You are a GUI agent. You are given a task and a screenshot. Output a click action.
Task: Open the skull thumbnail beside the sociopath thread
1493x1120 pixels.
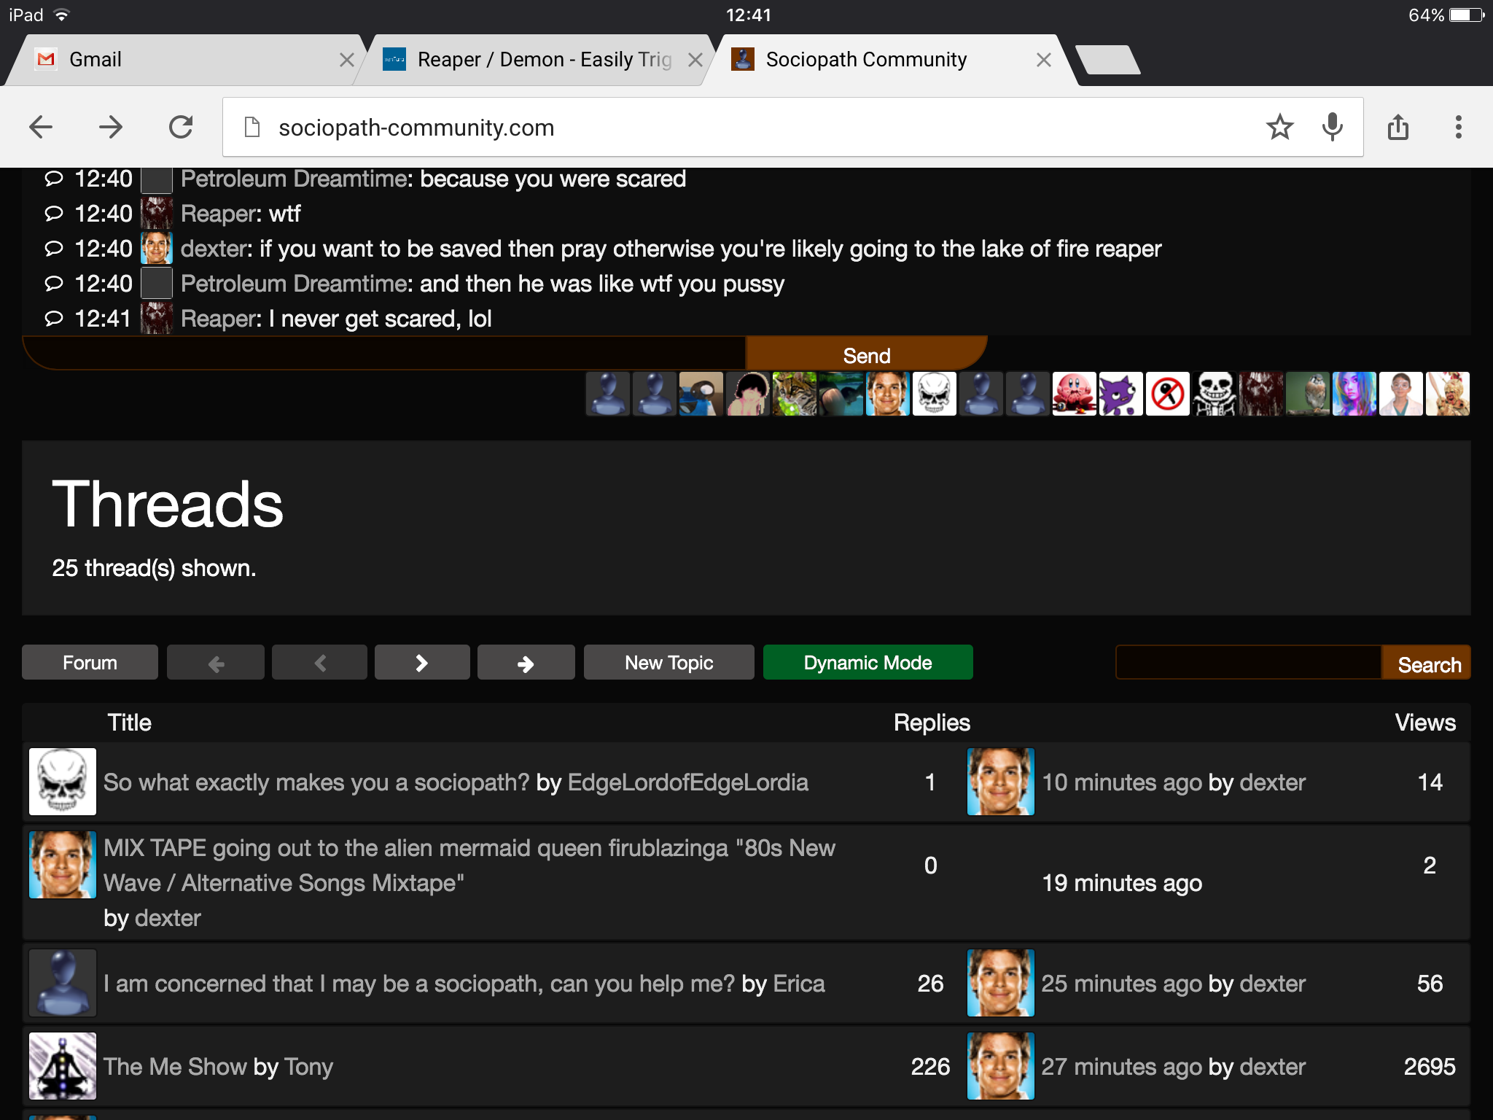click(63, 782)
